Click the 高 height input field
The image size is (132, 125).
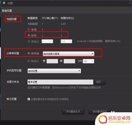click(x=69, y=61)
